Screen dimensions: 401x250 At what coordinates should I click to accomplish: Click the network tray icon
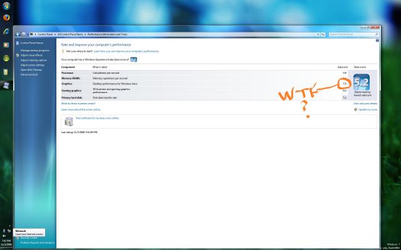[x=9, y=231]
